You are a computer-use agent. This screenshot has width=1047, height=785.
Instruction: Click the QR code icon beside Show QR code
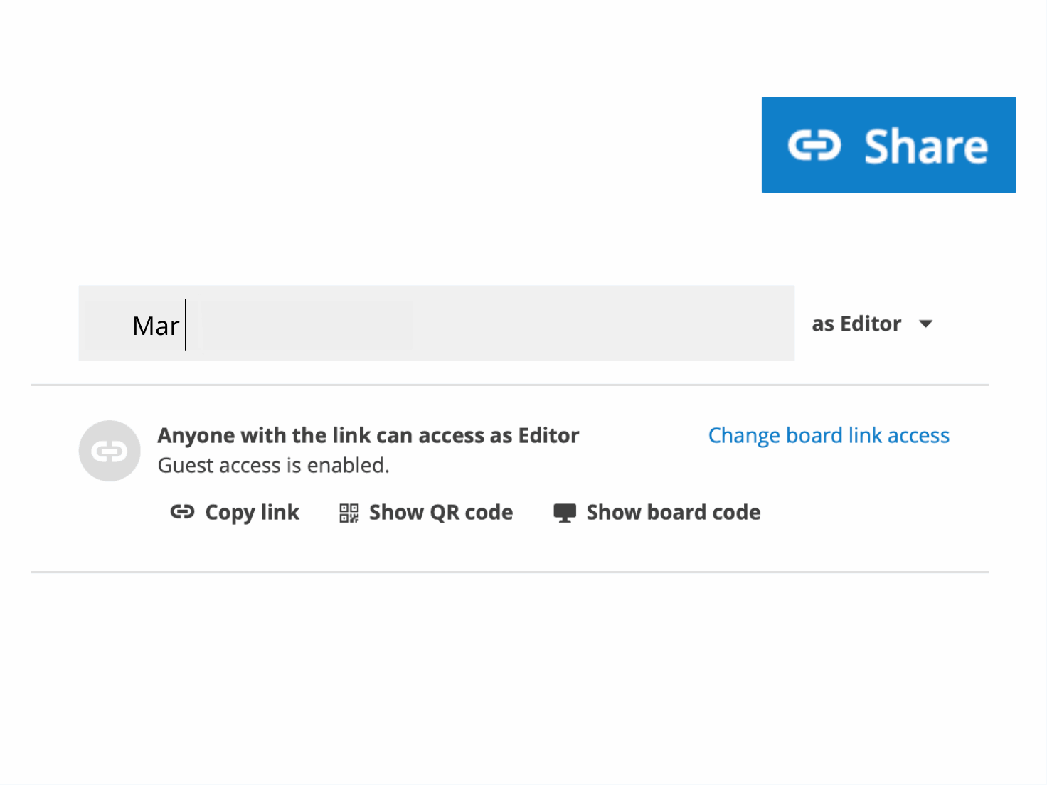pos(348,512)
